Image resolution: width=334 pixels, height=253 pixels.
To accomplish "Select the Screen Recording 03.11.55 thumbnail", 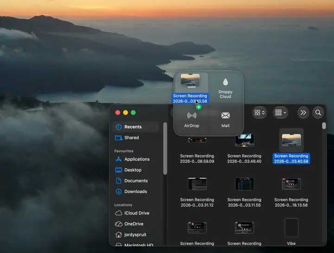I will [x=244, y=184].
